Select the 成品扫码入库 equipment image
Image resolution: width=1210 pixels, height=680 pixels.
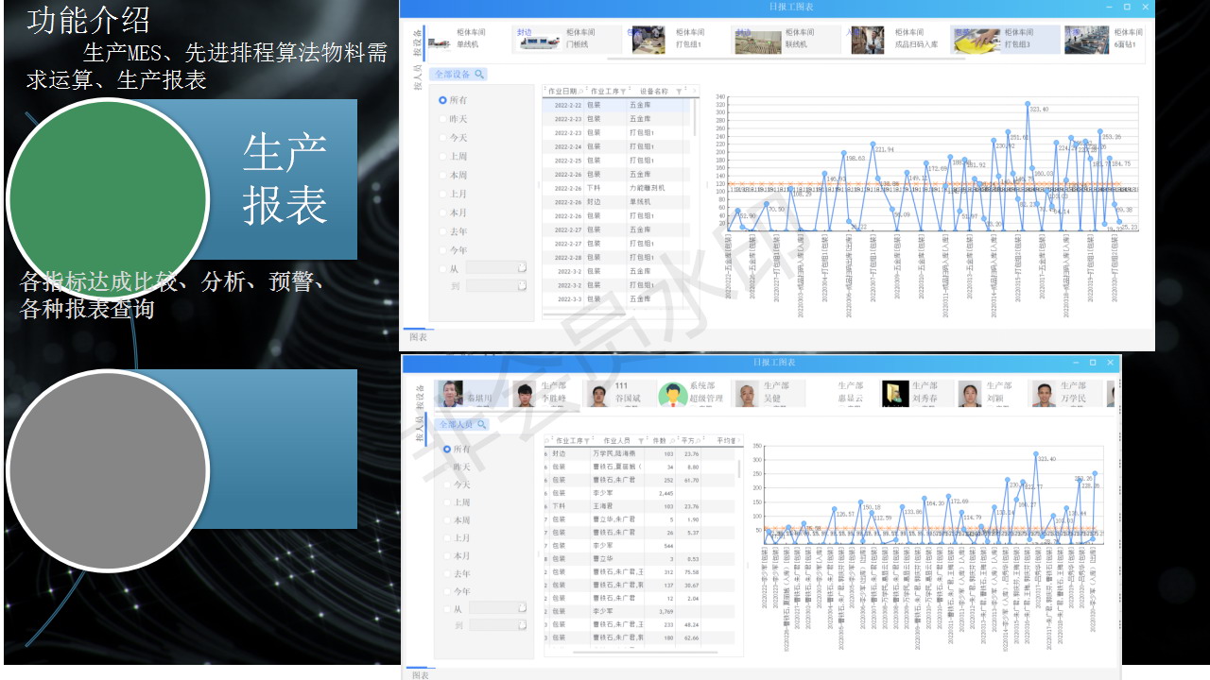867,40
